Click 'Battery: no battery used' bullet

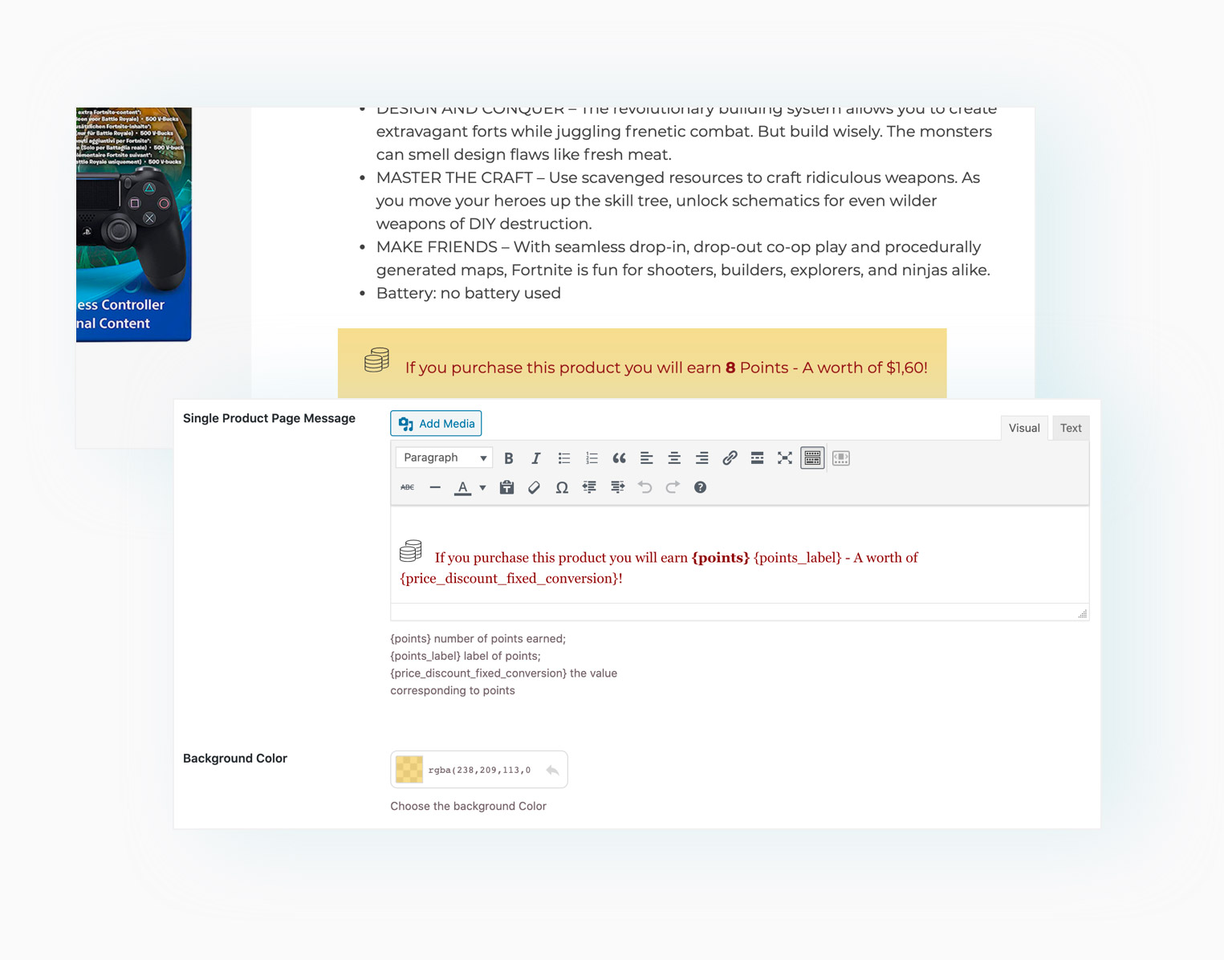pos(469,293)
